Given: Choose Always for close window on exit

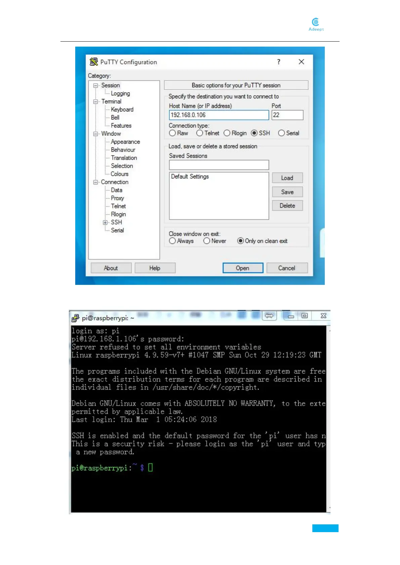Looking at the screenshot, I should [x=172, y=241].
